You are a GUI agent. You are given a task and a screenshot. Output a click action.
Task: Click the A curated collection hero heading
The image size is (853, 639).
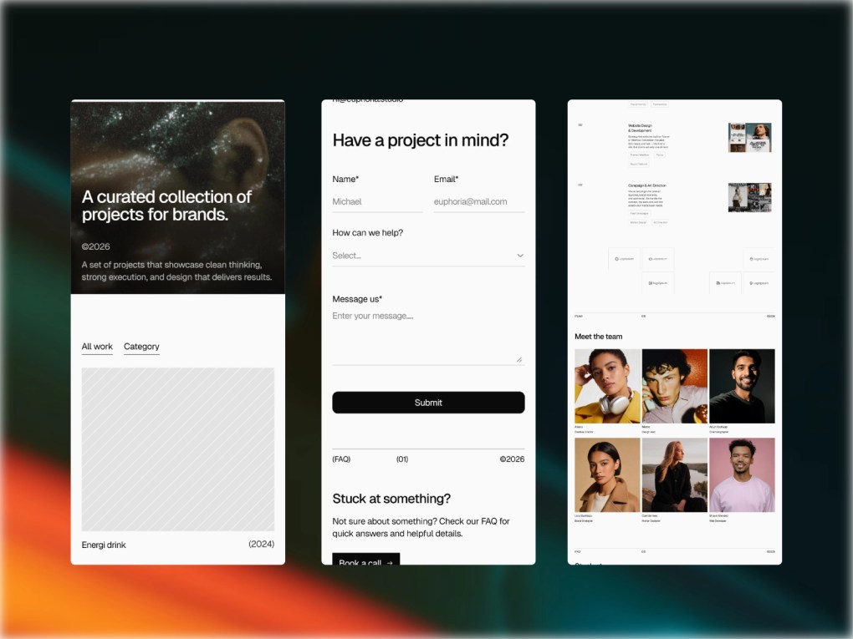click(x=166, y=205)
